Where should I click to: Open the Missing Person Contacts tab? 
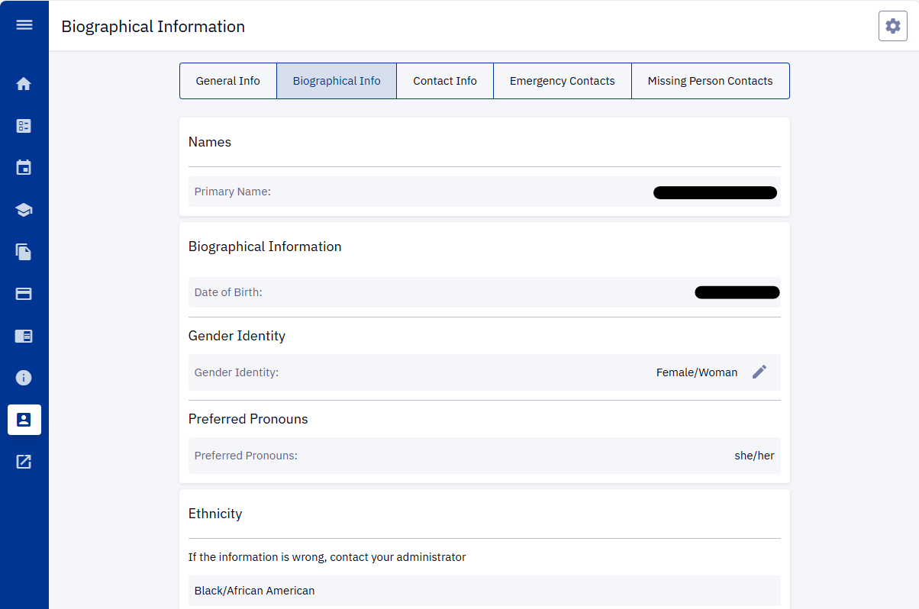711,81
